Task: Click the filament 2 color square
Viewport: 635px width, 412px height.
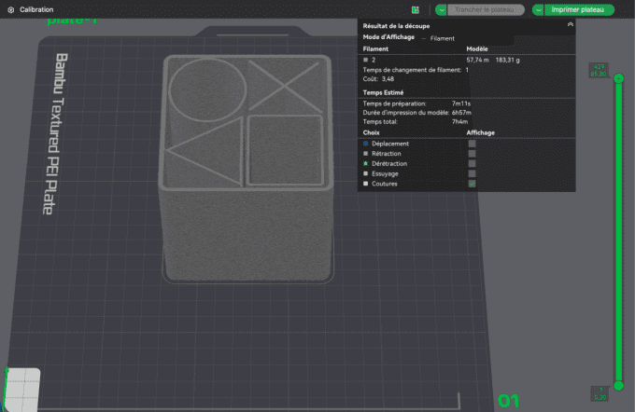Action: click(x=365, y=59)
